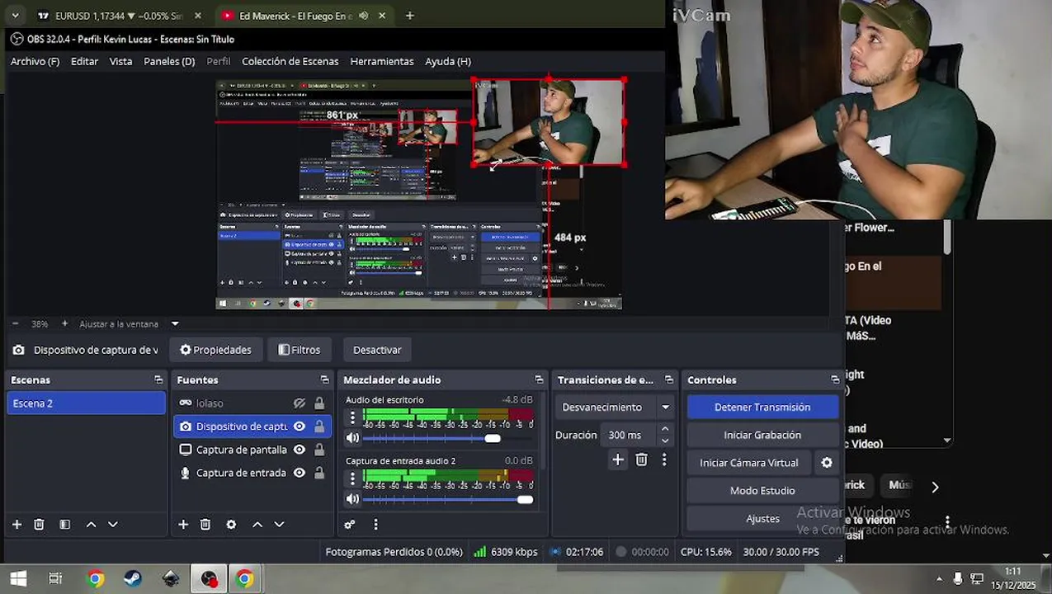Show hidden system tray icons
Image resolution: width=1052 pixels, height=594 pixels.
pyautogui.click(x=939, y=579)
